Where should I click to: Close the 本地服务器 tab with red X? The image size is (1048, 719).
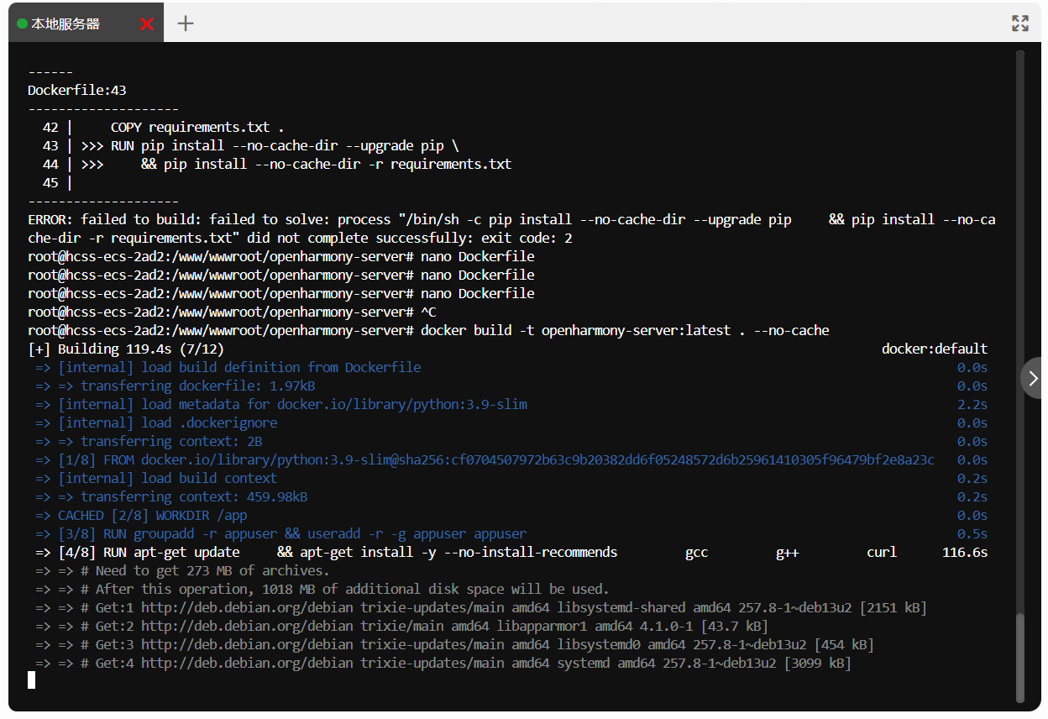tap(147, 24)
